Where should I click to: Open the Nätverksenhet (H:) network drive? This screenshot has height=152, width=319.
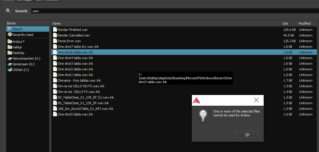(x=26, y=58)
